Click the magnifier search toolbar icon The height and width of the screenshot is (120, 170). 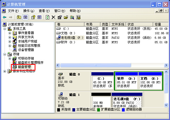pyautogui.click(x=72, y=17)
